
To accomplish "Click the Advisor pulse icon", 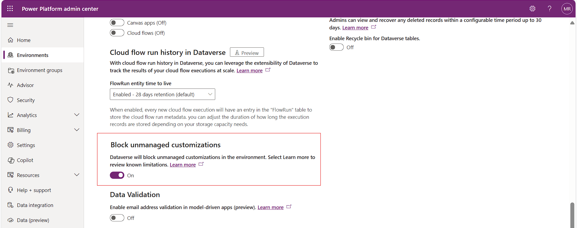I will (11, 85).
